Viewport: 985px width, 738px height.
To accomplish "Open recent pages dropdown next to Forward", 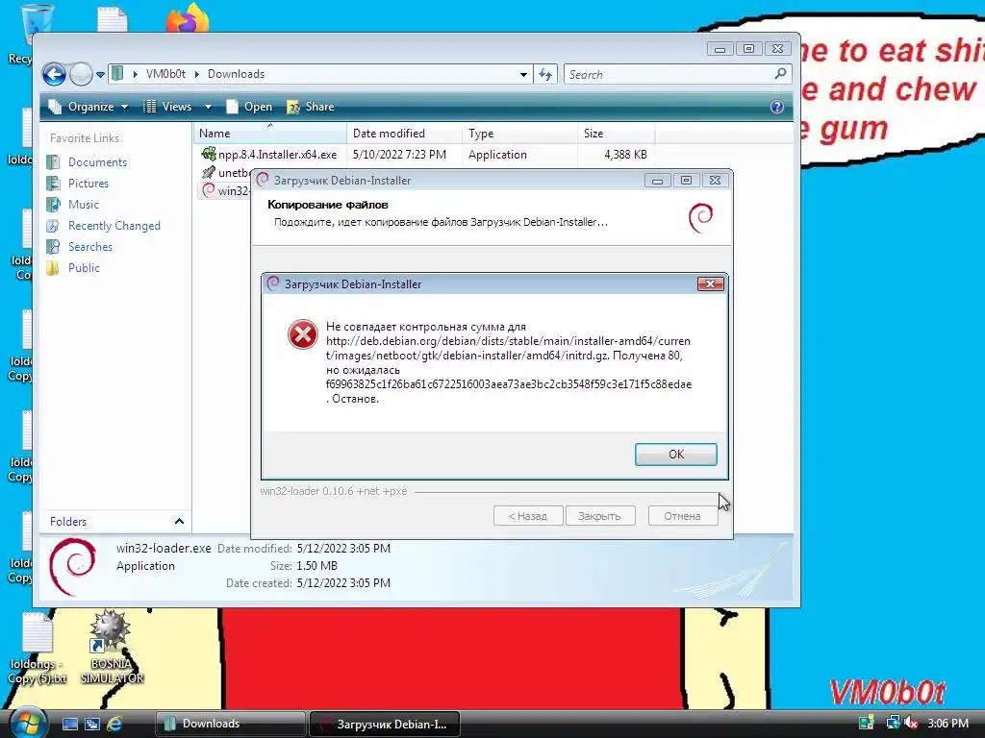I will [100, 75].
